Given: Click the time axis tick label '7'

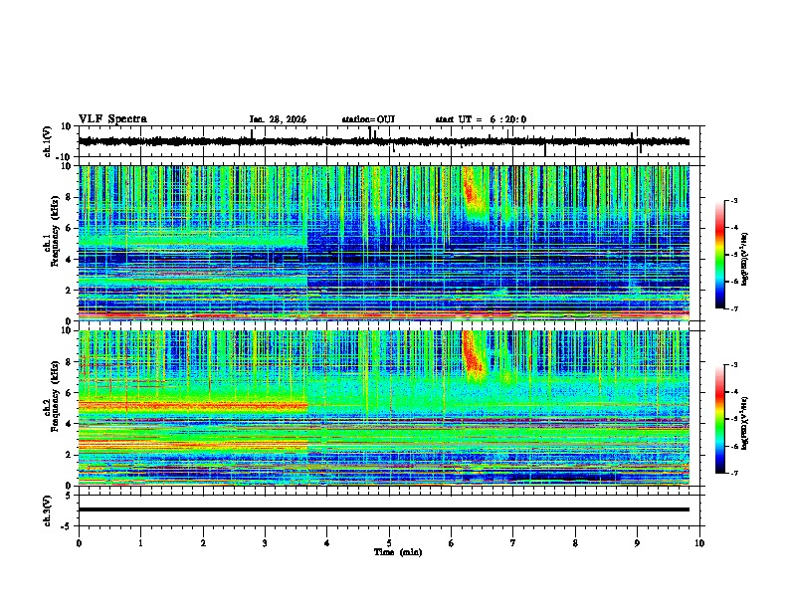Looking at the screenshot, I should click(x=513, y=543).
